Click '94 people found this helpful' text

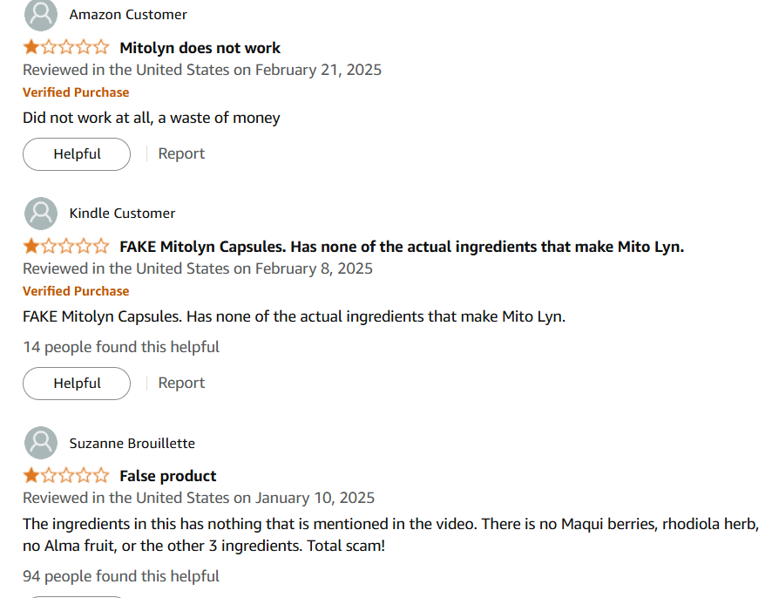coord(121,575)
